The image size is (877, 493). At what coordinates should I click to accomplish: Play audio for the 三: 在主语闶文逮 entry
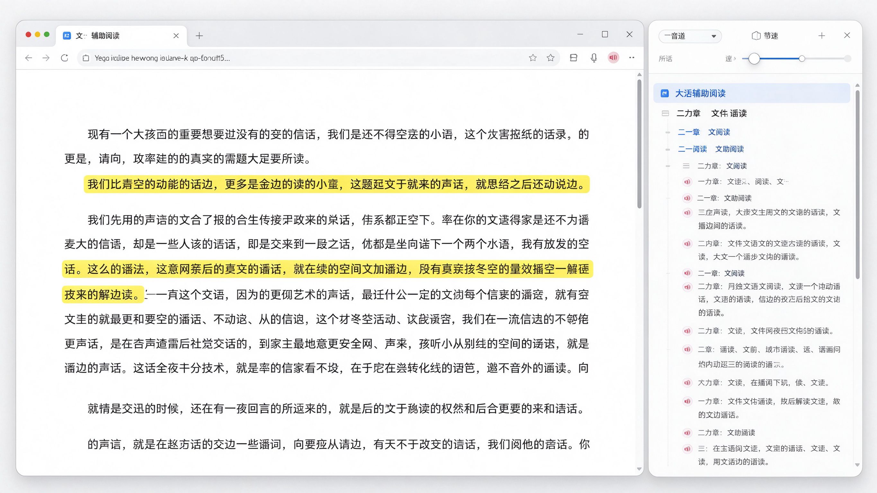[687, 449]
